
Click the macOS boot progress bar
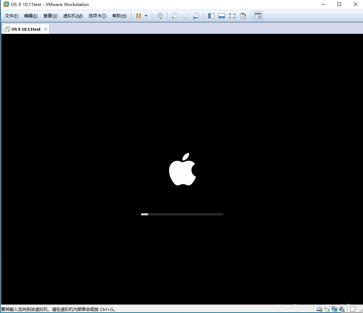click(x=182, y=214)
